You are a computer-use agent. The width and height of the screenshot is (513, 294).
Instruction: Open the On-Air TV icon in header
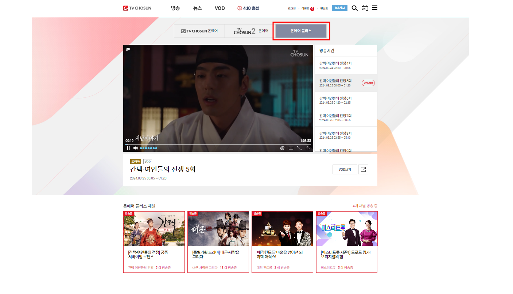tap(365, 8)
